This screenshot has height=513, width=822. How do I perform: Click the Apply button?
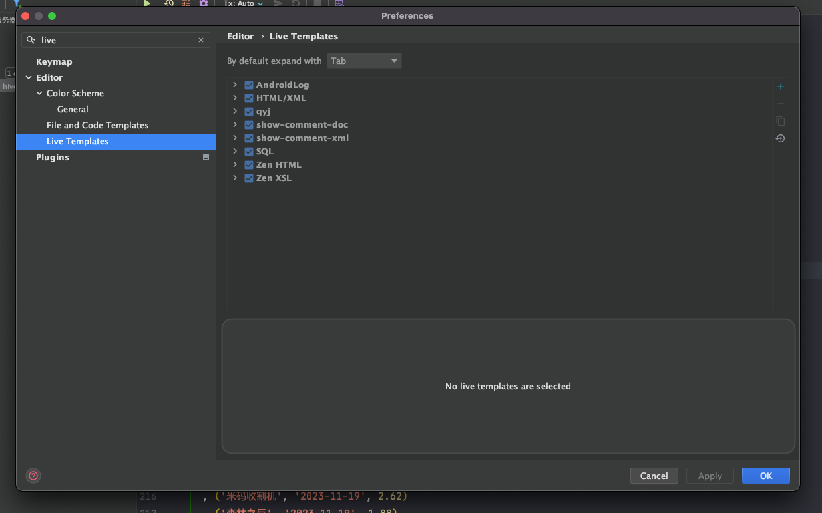(710, 476)
